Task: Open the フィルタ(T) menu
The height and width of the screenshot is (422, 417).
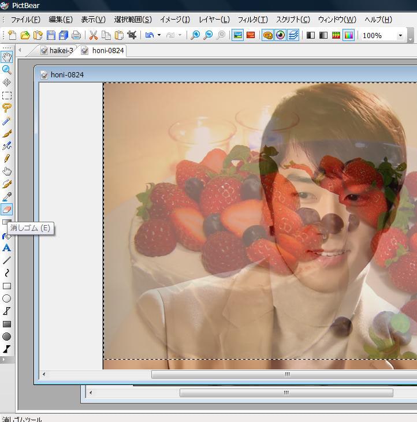Action: 252,20
